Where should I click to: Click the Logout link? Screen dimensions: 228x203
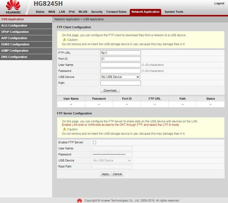coord(219,3)
